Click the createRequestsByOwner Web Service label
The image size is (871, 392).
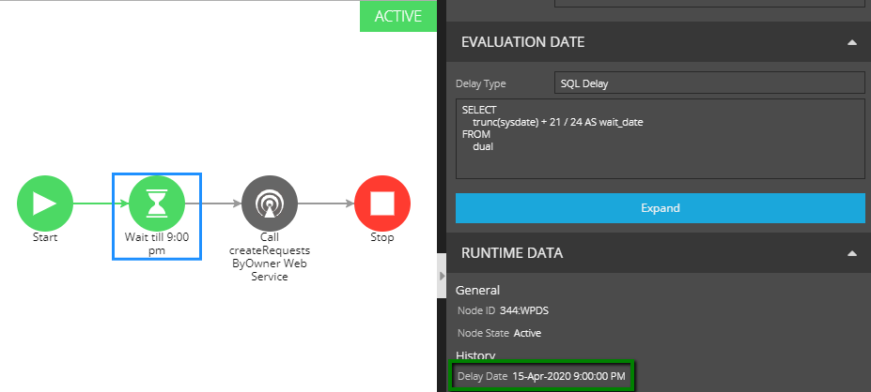pyautogui.click(x=270, y=257)
